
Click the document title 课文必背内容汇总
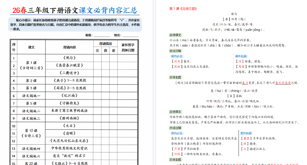(108, 10)
